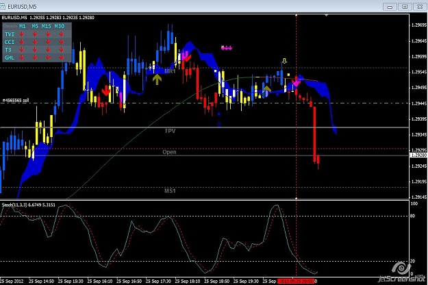The height and width of the screenshot is (285, 428).
Task: Click the red crosshair date label on time axis
Action: tap(296, 281)
